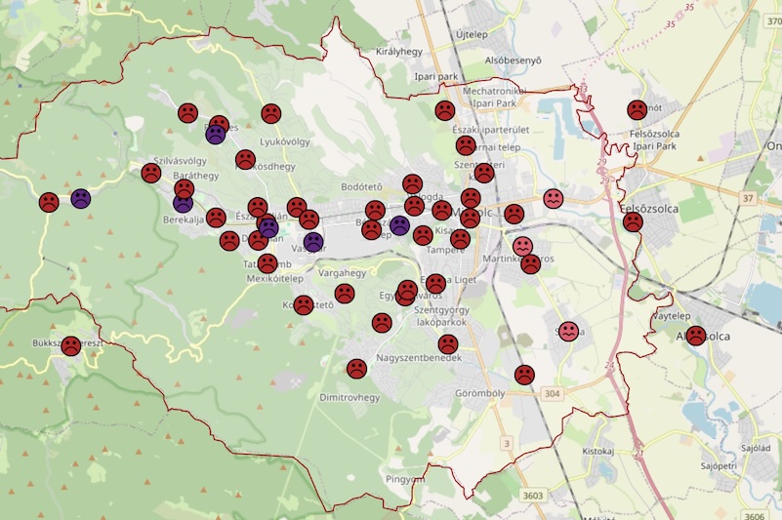This screenshot has width=782, height=520.
Task: Click the Kistokaj town label
Action: 597,451
